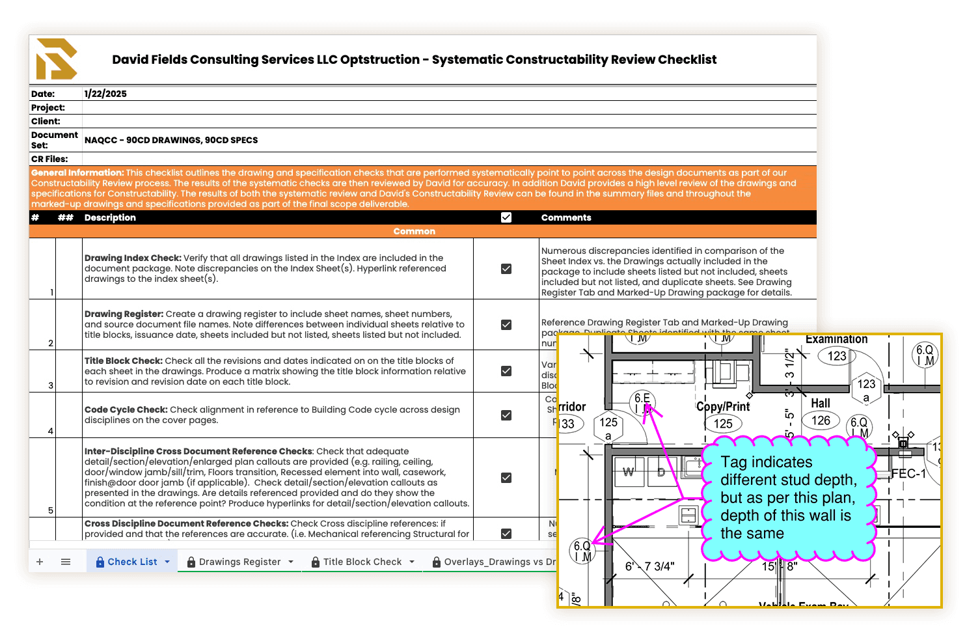Toggle the Drawing Register checkbox

(x=506, y=325)
